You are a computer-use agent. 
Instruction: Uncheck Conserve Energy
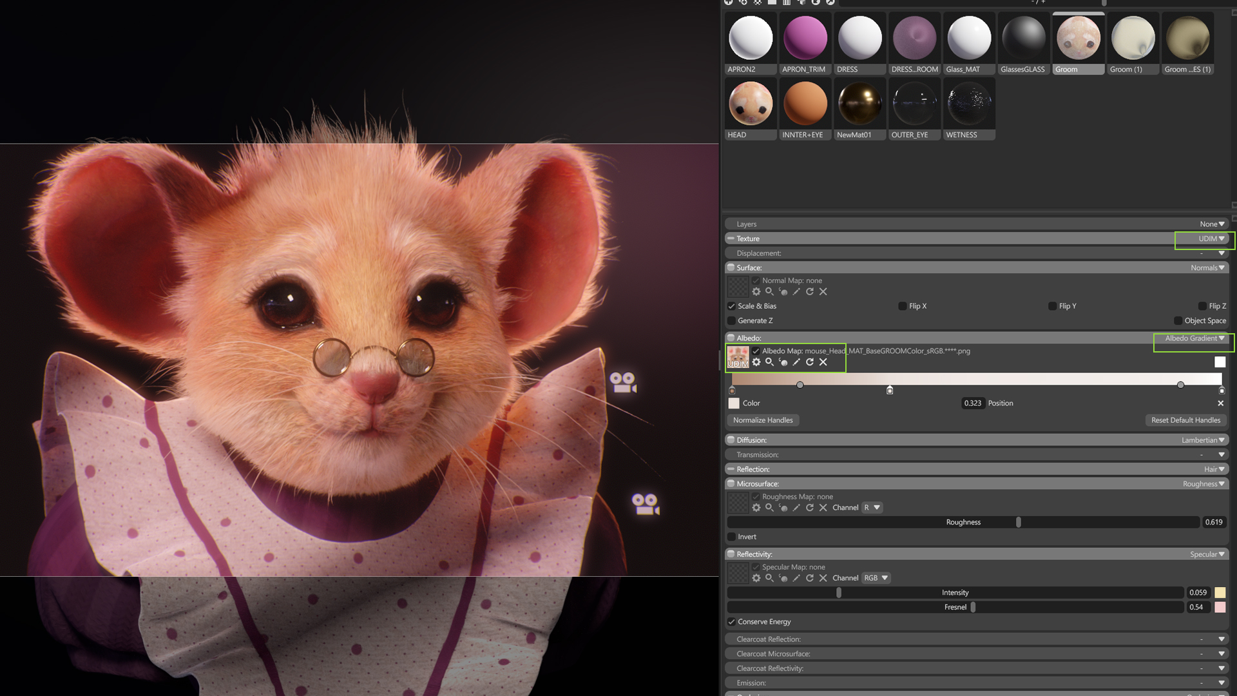[x=731, y=622]
